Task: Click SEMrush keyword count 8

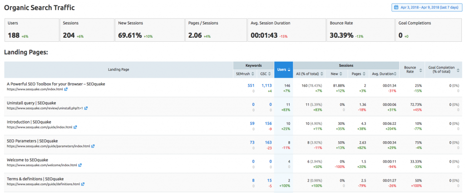Action: point(253,180)
